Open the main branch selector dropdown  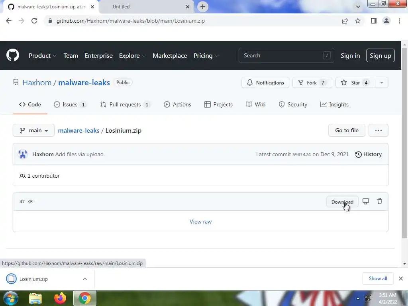click(x=33, y=130)
